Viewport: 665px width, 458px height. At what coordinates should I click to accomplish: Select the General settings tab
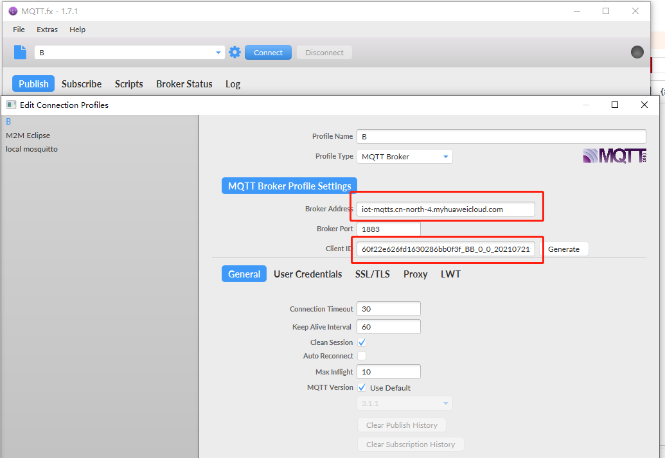click(244, 274)
